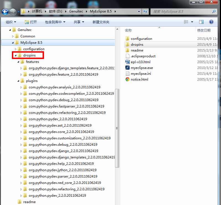This screenshot has height=205, width=221.
Task: Click the tree pane scroll up arrow
Action: [117, 29]
